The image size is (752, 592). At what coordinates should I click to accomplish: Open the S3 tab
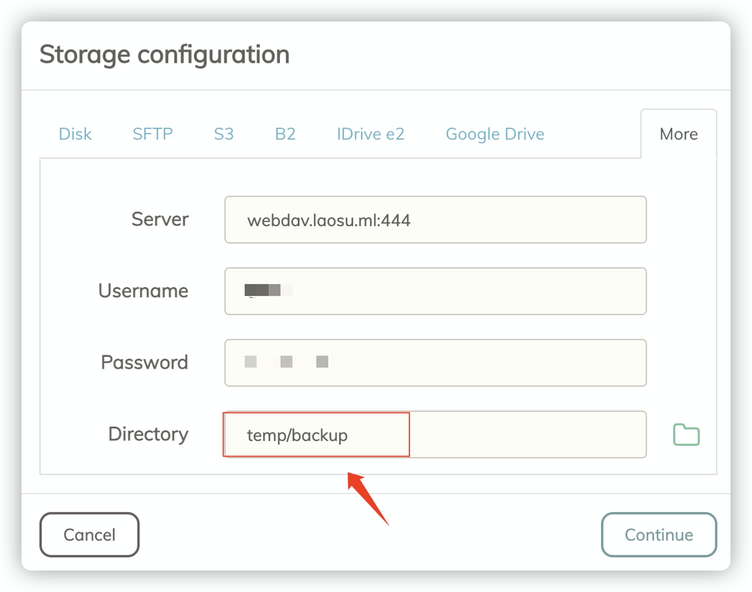click(224, 134)
